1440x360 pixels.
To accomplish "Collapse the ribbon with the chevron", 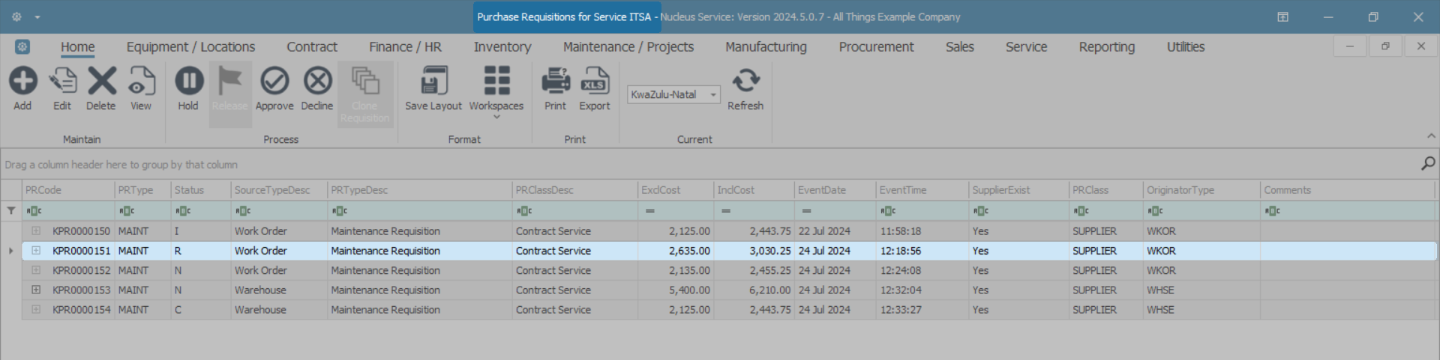I will 1431,136.
